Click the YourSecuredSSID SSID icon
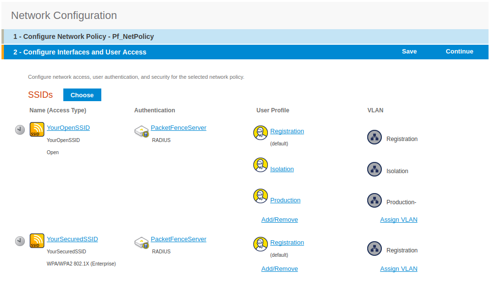The height and width of the screenshot is (284, 489). coord(37,241)
